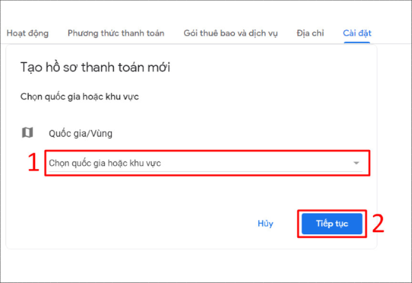Click the map icon beside Quốc gia/Vùng
The height and width of the screenshot is (283, 412).
click(x=27, y=133)
